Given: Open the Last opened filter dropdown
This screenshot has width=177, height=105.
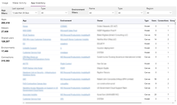Looking at the screenshot, I should point(25,13).
